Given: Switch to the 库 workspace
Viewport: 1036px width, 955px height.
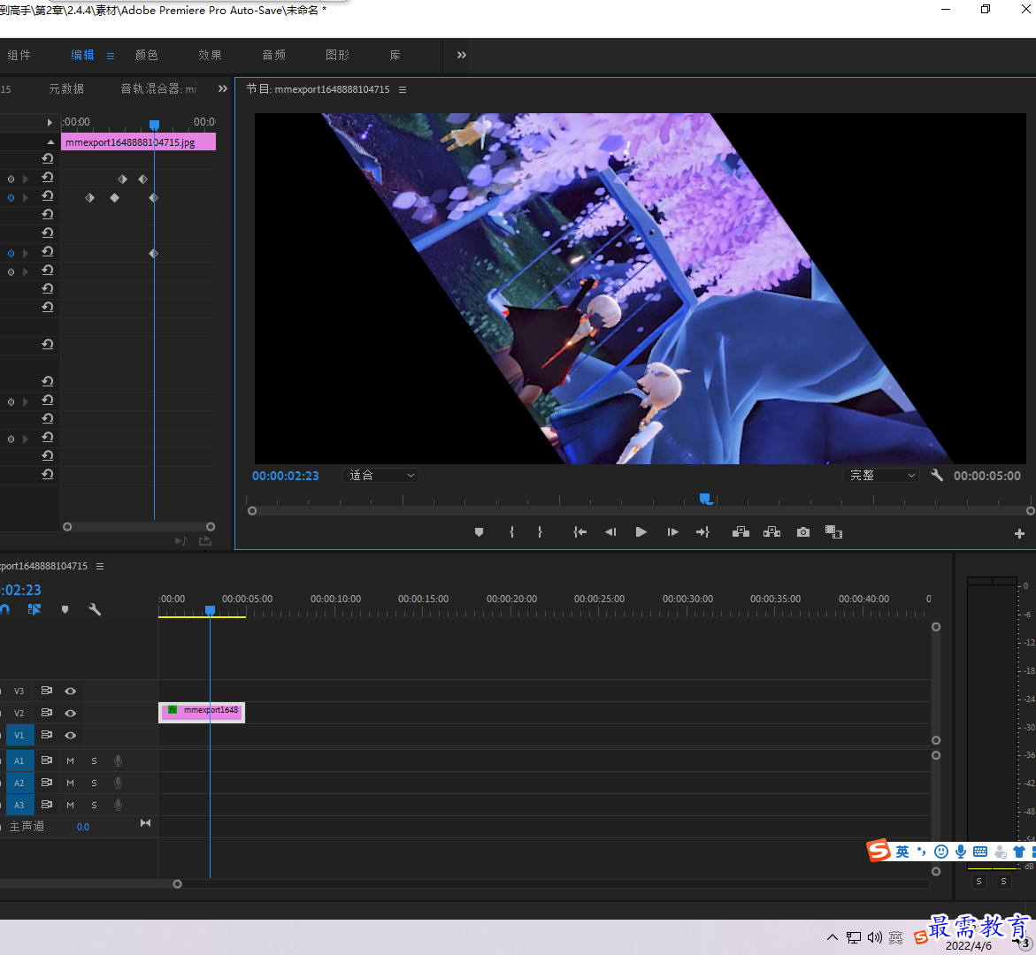Looking at the screenshot, I should point(395,55).
